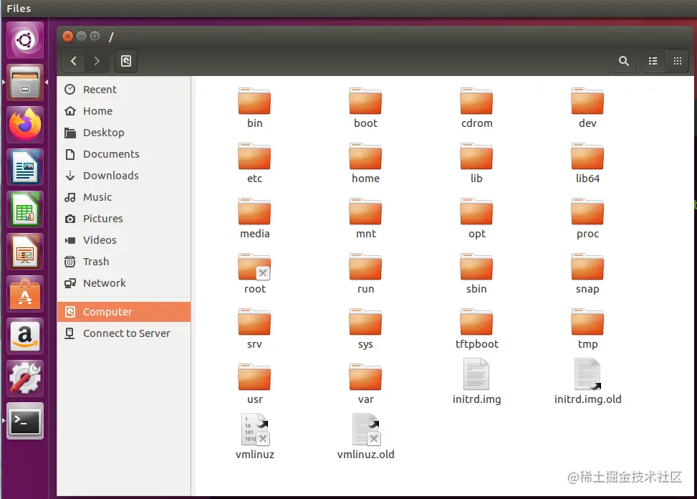Screen dimensions: 697x499
Task: Select the initrd.img.old link file
Action: (x=587, y=381)
